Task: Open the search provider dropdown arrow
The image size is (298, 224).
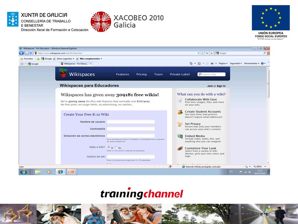Action: pyautogui.click(x=268, y=53)
